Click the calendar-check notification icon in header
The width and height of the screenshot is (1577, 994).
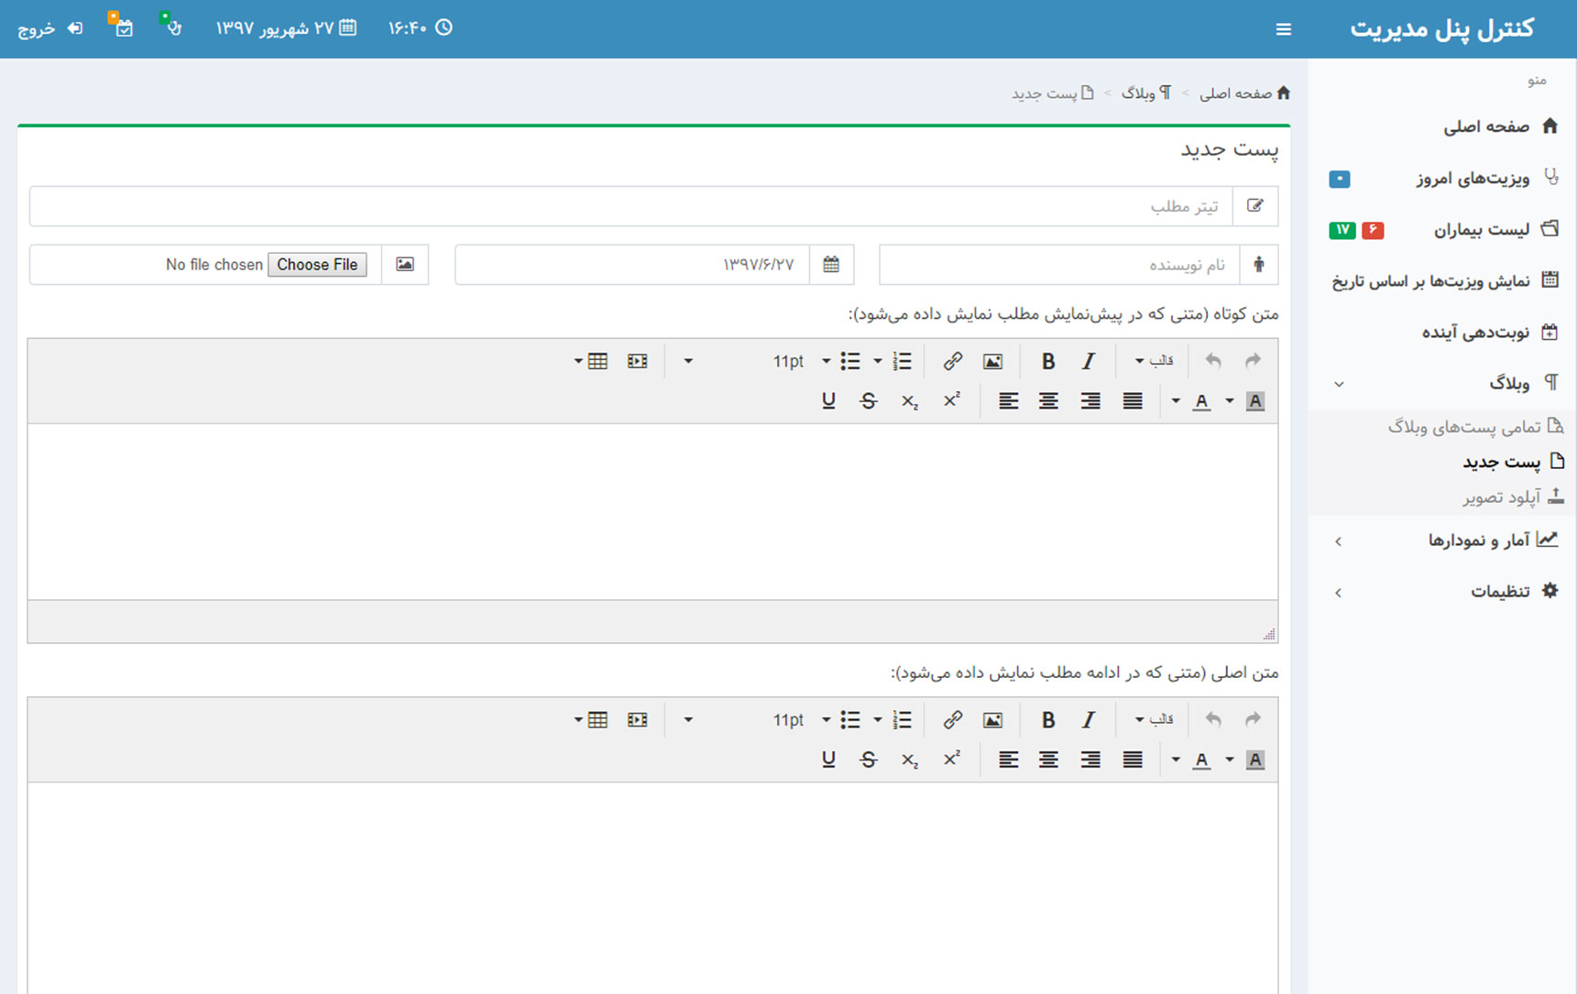coord(123,27)
